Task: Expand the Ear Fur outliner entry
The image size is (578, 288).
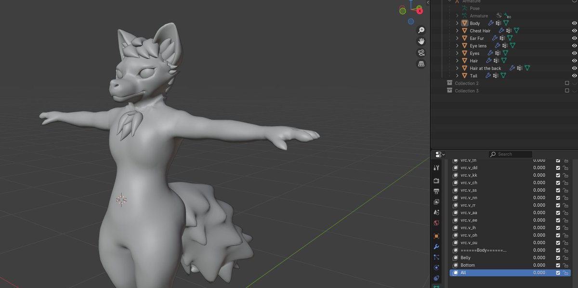Action: click(457, 38)
